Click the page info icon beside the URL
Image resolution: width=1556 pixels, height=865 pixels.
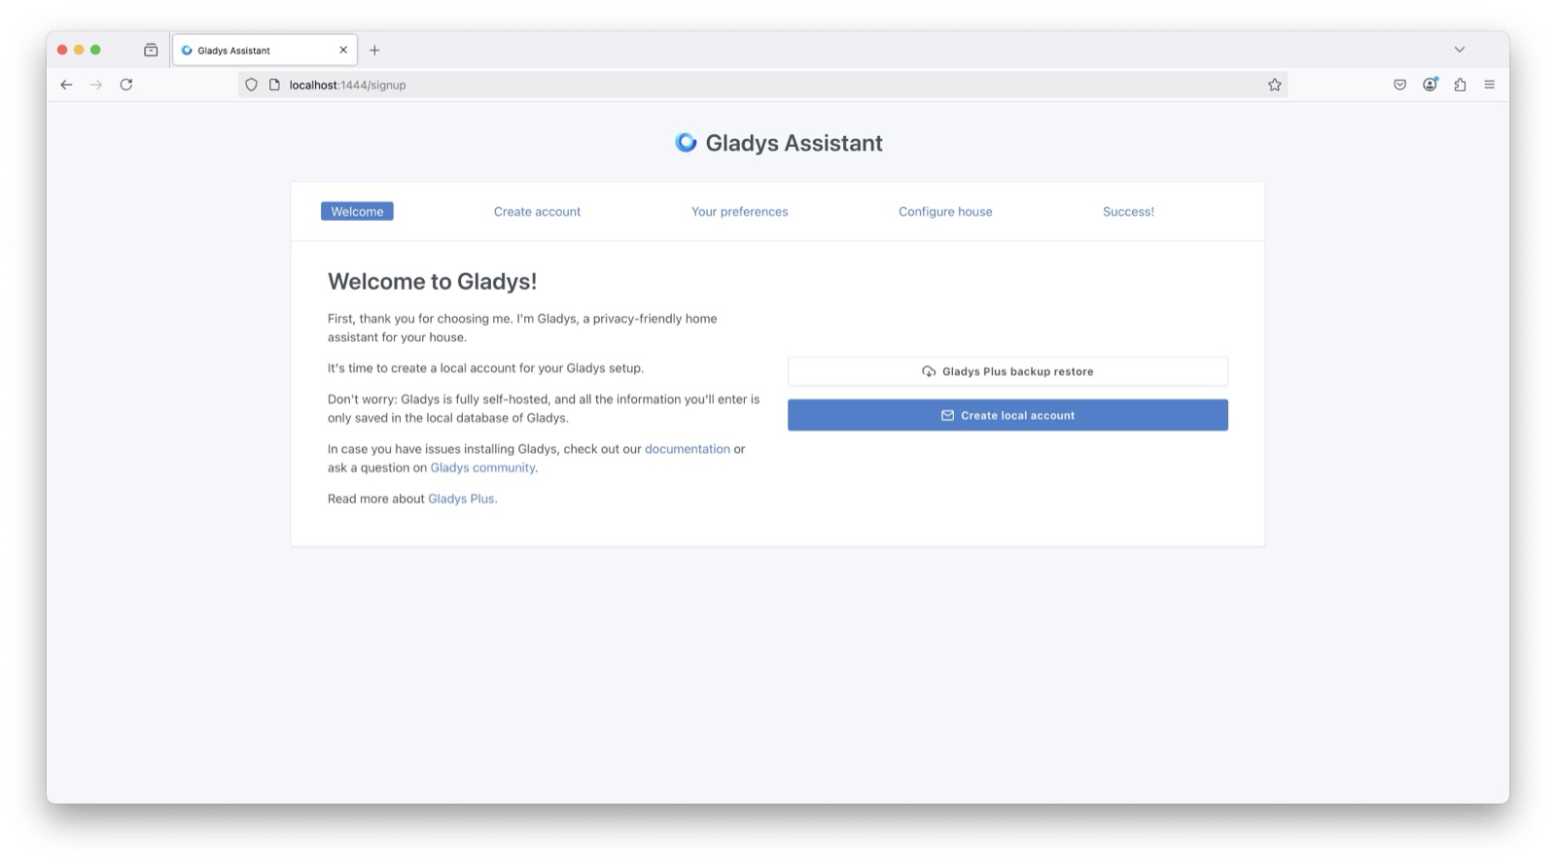tap(274, 85)
